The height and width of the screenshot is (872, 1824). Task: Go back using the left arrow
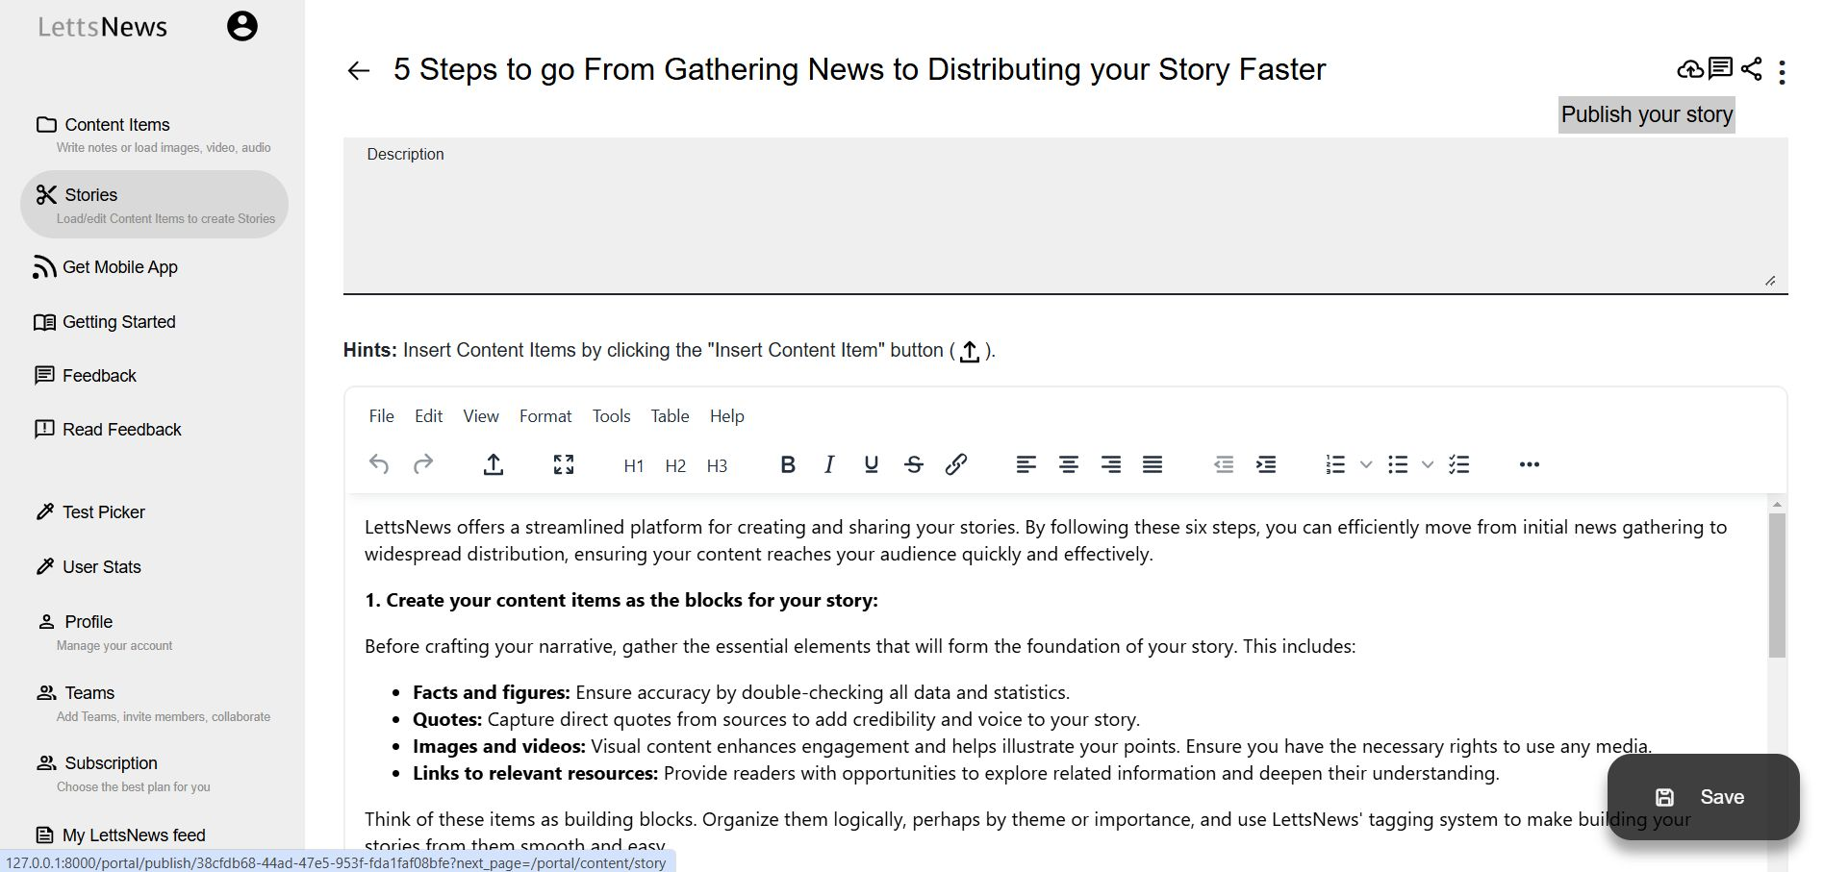click(x=358, y=70)
